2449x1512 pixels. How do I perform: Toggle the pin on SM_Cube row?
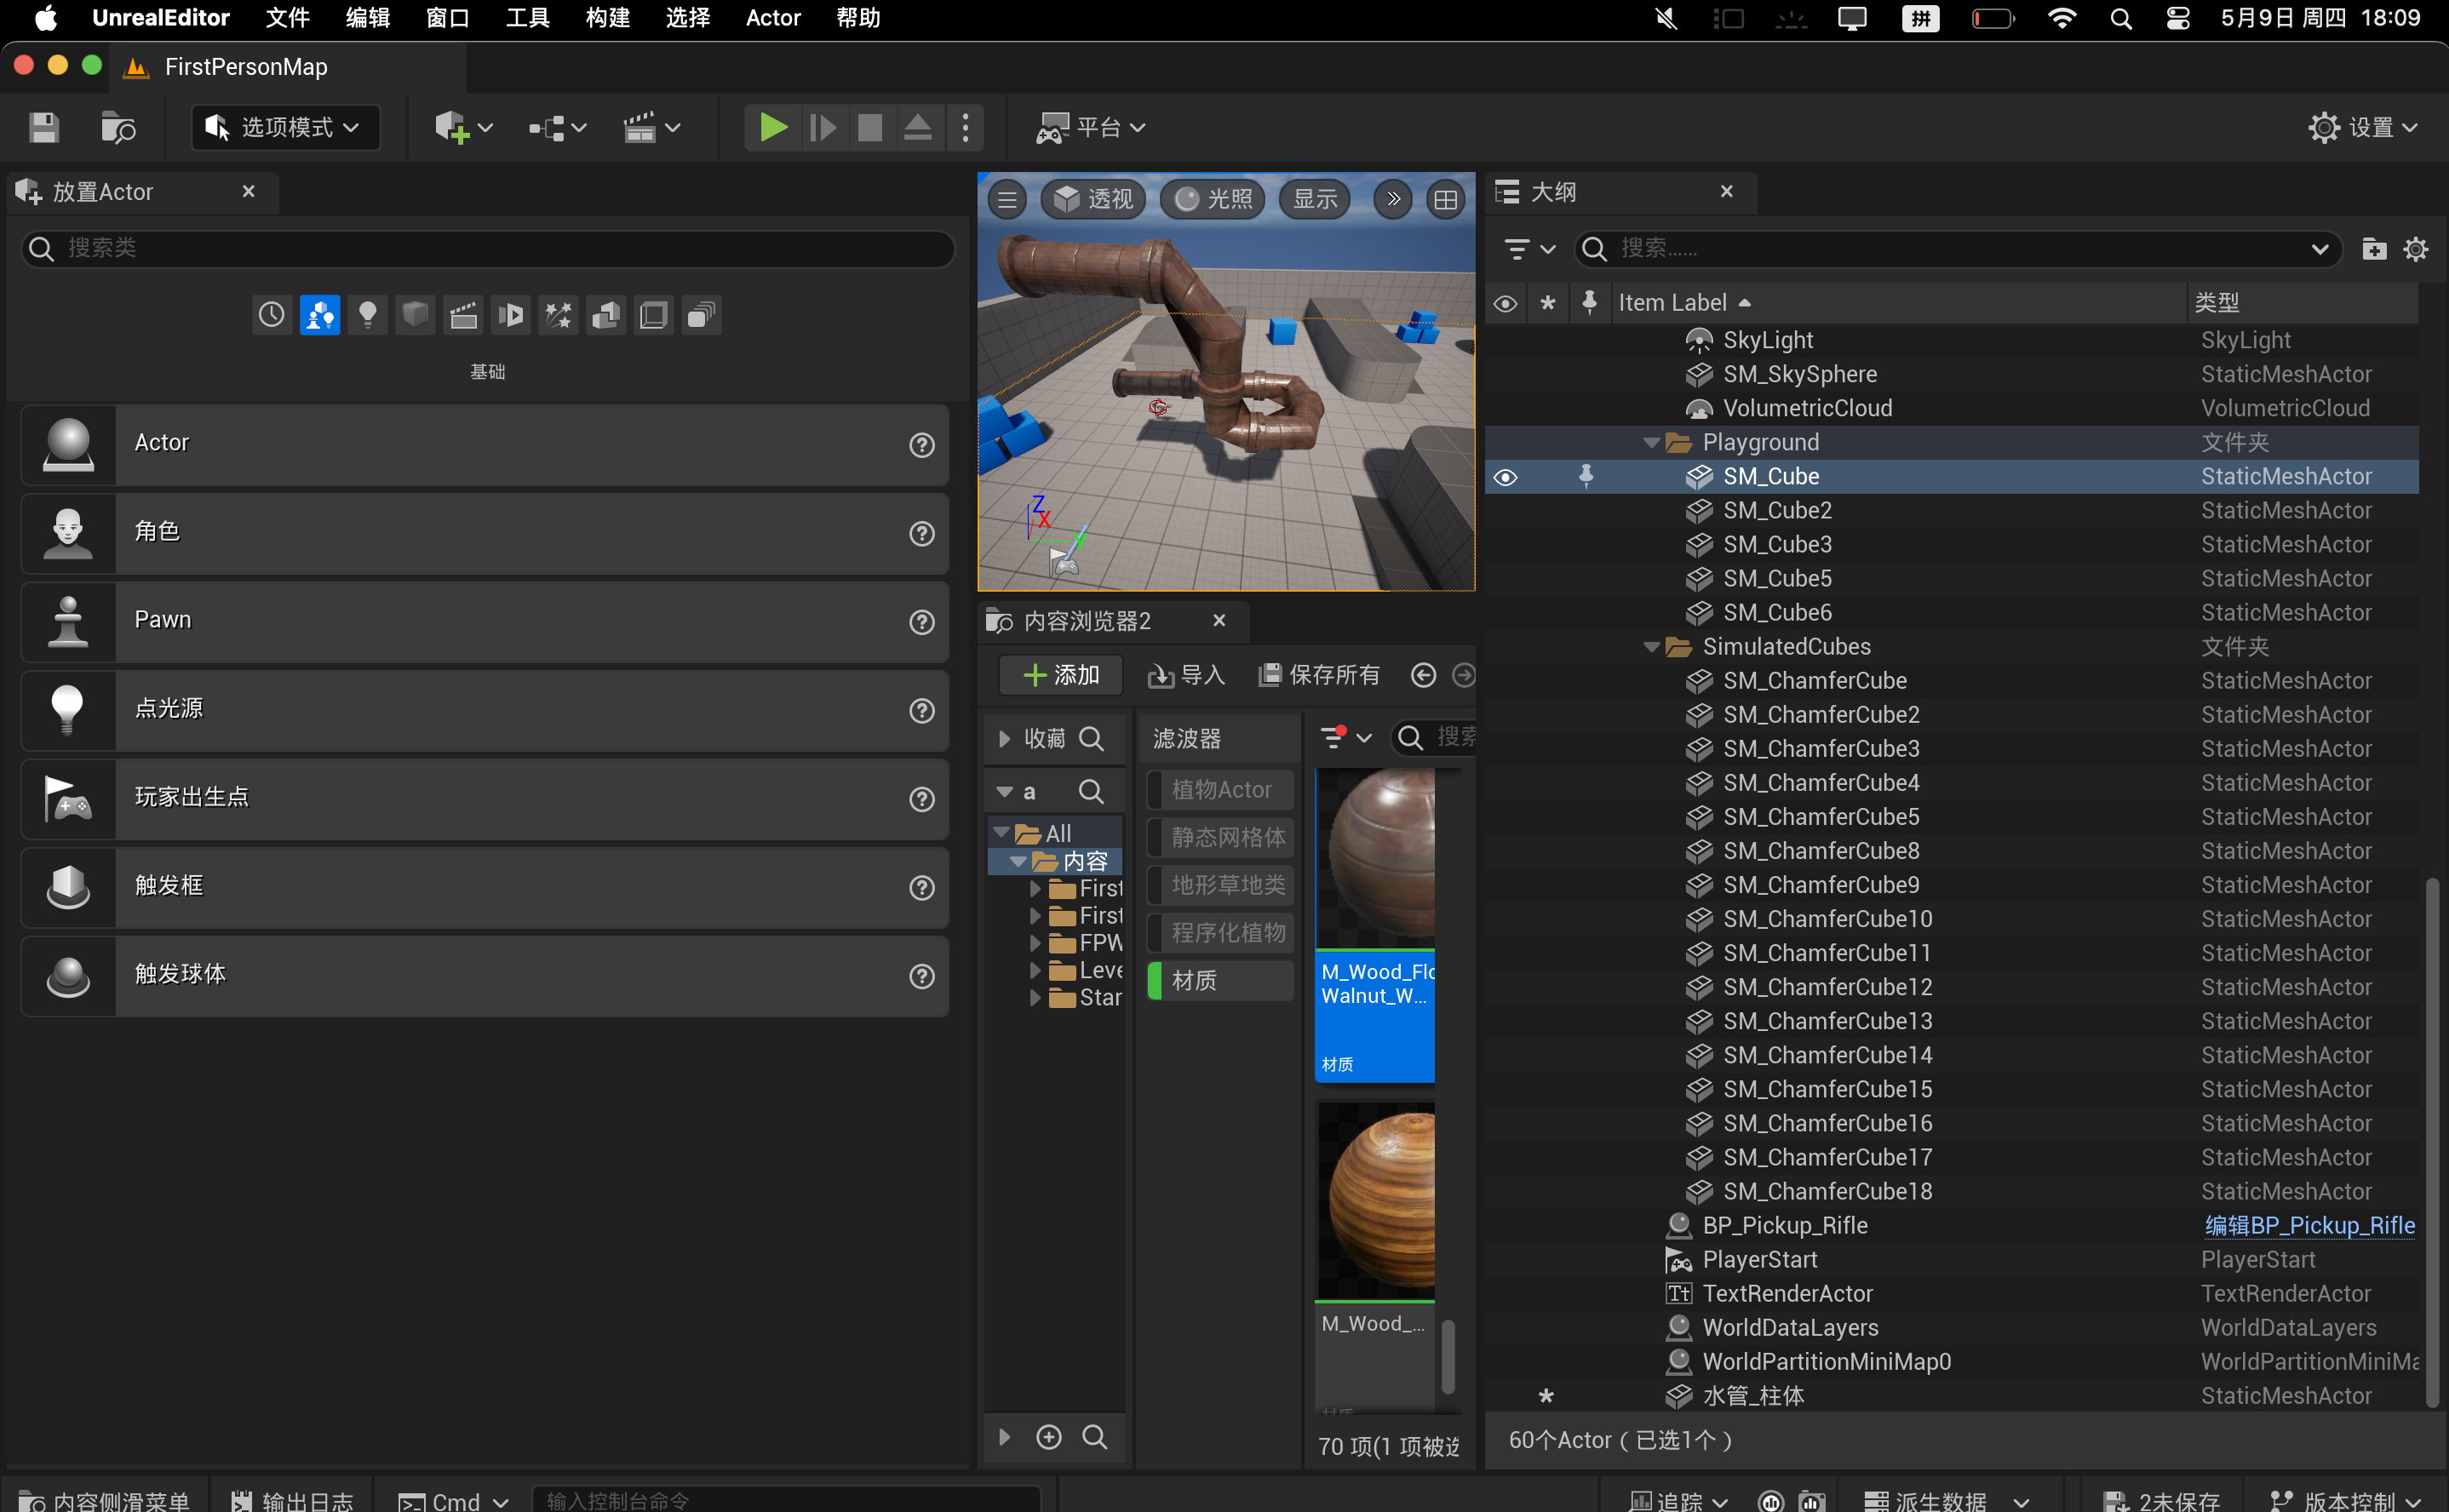click(x=1586, y=476)
